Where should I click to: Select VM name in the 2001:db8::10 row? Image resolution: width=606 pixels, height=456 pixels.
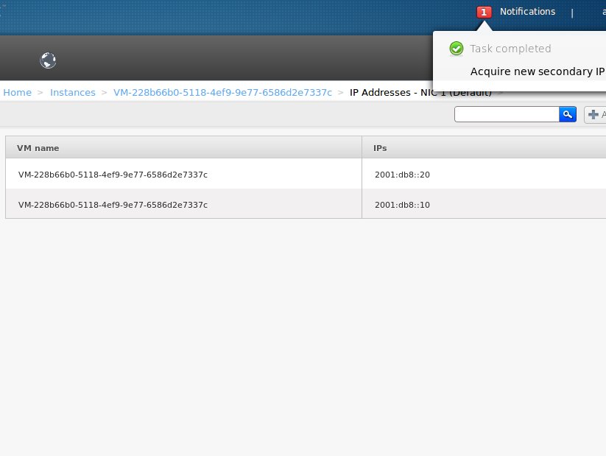click(113, 205)
